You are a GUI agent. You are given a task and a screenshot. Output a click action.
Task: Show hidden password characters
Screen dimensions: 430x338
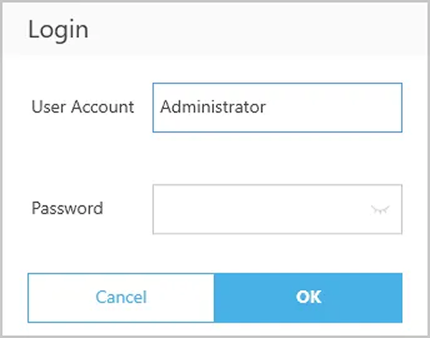coord(380,210)
